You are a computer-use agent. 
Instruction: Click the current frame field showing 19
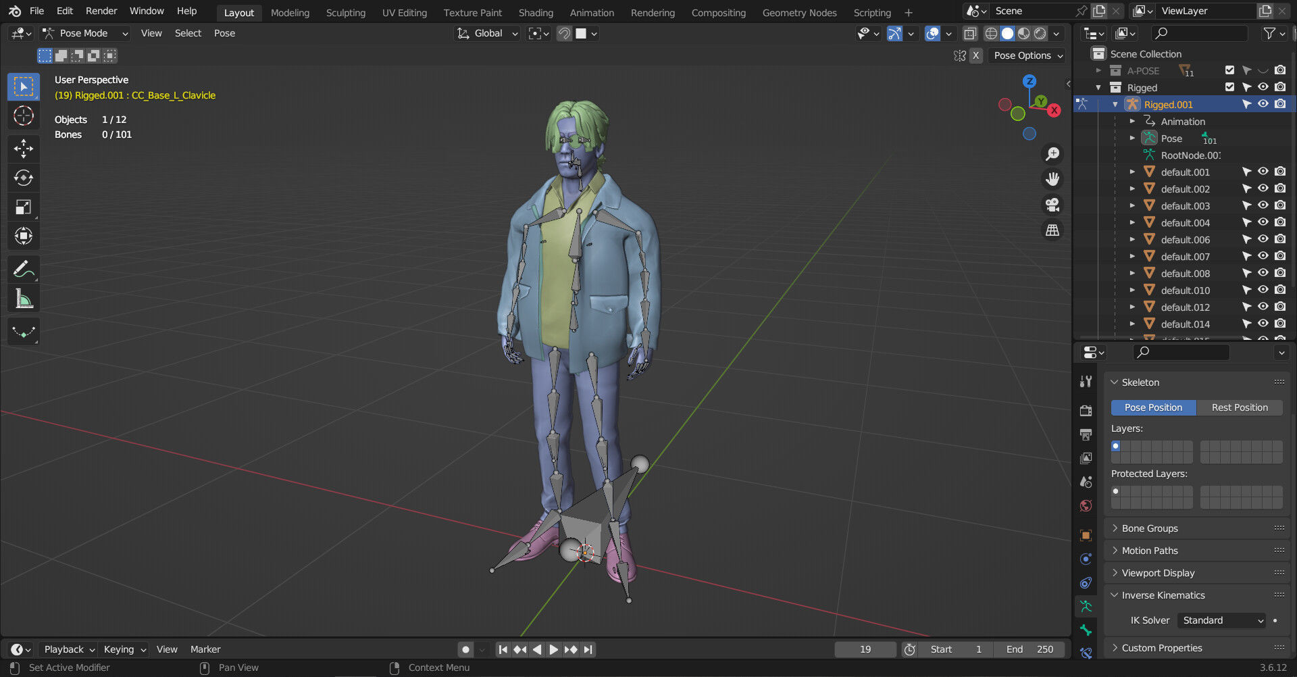(x=865, y=649)
